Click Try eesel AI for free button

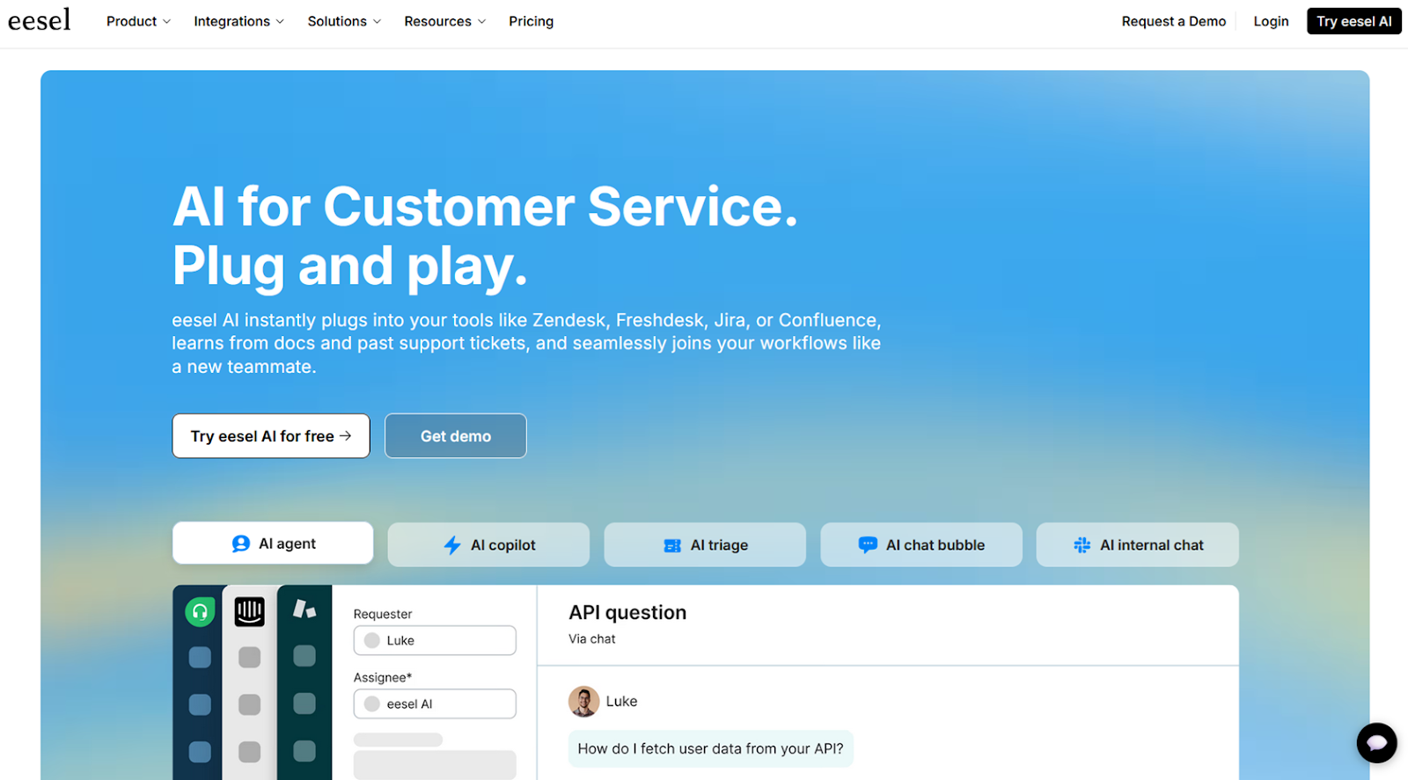[271, 436]
